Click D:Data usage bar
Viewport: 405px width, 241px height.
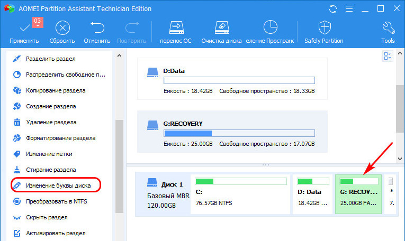[x=239, y=80]
